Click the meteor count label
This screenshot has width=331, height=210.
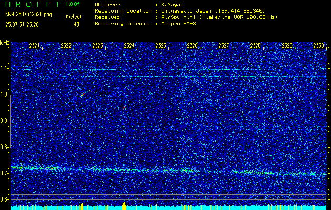(74, 17)
